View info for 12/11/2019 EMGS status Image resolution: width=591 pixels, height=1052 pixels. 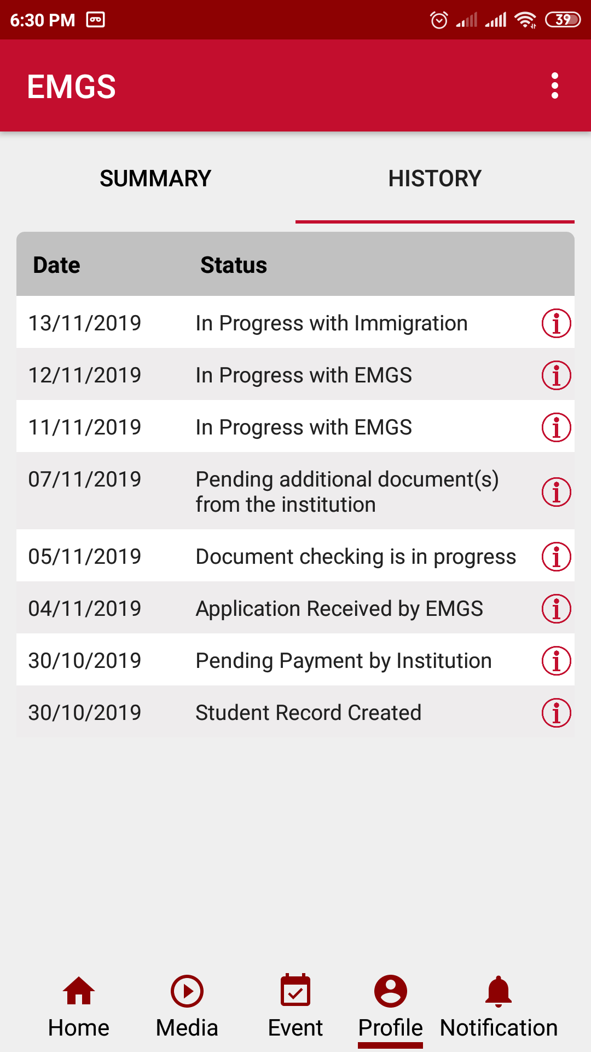pos(556,375)
